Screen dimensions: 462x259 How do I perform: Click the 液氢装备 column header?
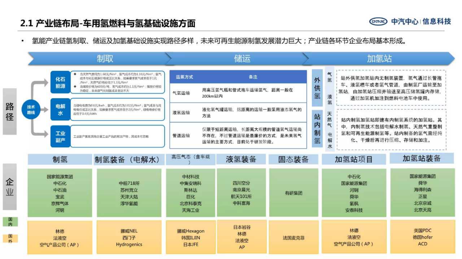241,159
